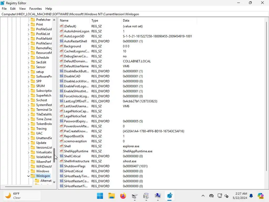Click the ReportBootOk value icon
This screenshot has height=202, width=269.
tap(61, 136)
